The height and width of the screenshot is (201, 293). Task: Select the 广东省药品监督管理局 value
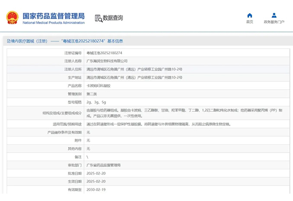[103, 165]
